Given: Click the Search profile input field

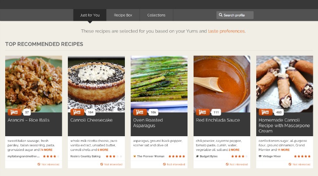Looking at the screenshot, I should [235, 15].
